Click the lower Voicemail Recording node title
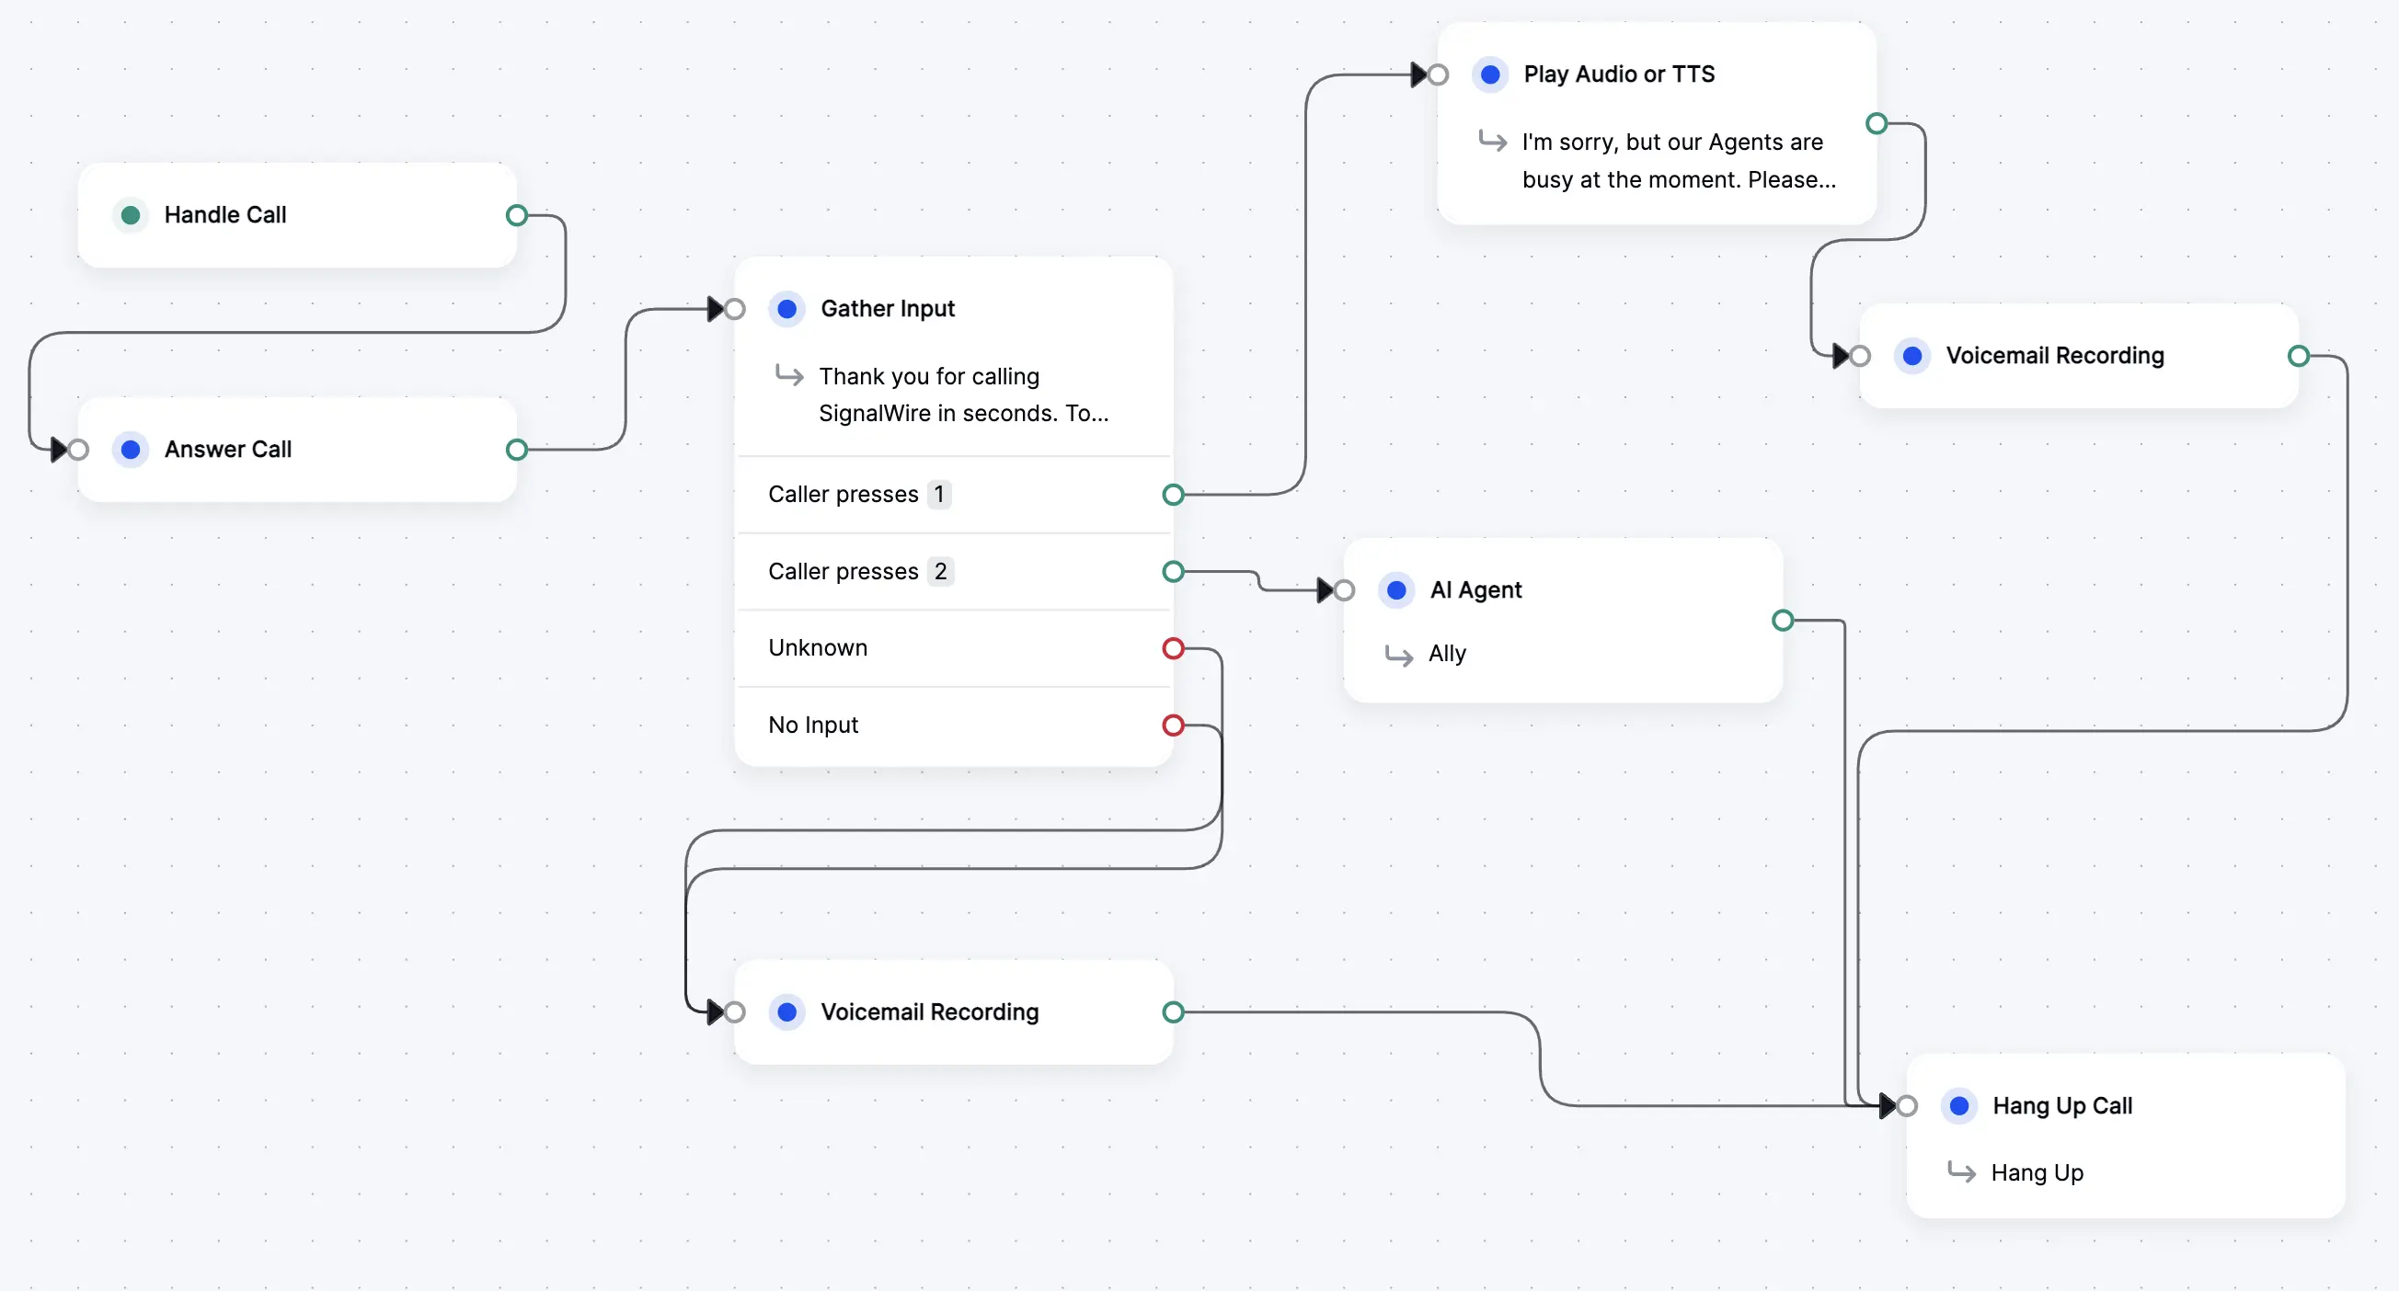 pos(929,1011)
